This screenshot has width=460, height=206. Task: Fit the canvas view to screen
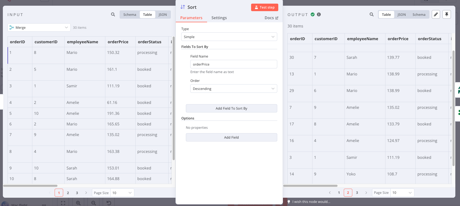[63, 203]
